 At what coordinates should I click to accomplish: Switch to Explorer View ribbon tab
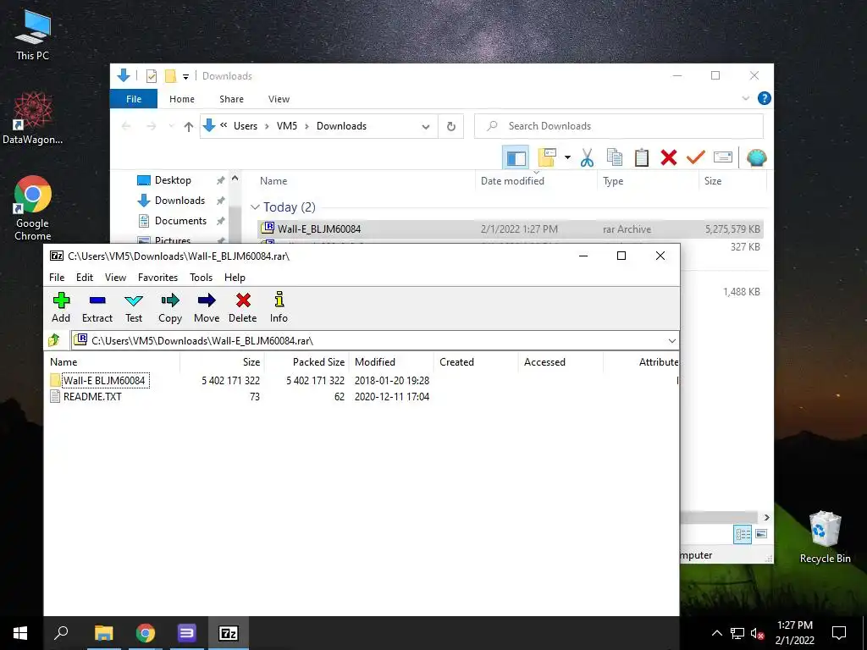(279, 99)
